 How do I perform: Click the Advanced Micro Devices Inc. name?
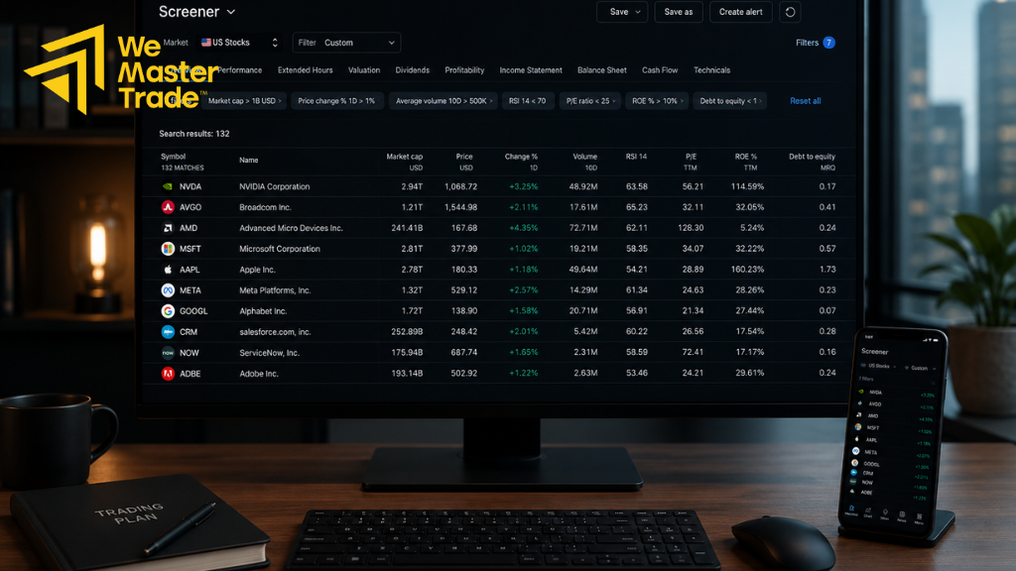pyautogui.click(x=291, y=228)
